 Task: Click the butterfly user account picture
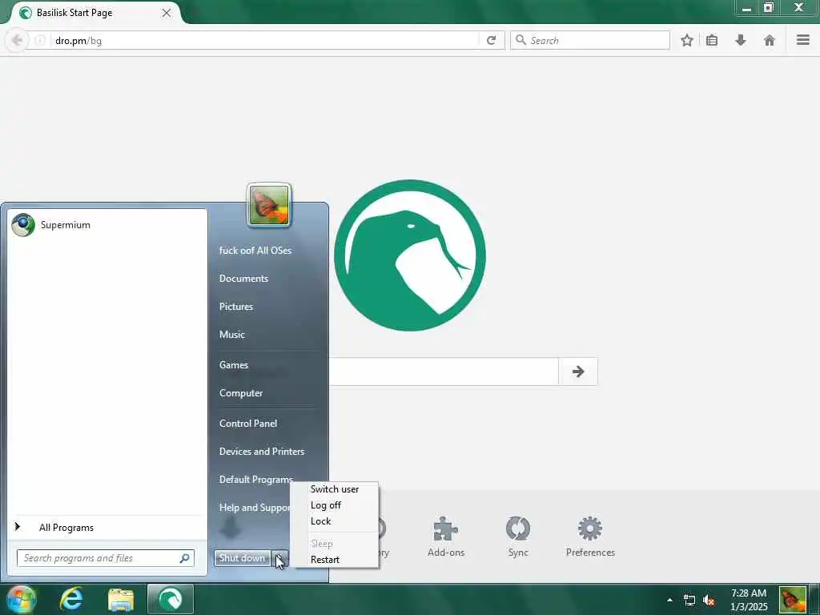coord(269,205)
